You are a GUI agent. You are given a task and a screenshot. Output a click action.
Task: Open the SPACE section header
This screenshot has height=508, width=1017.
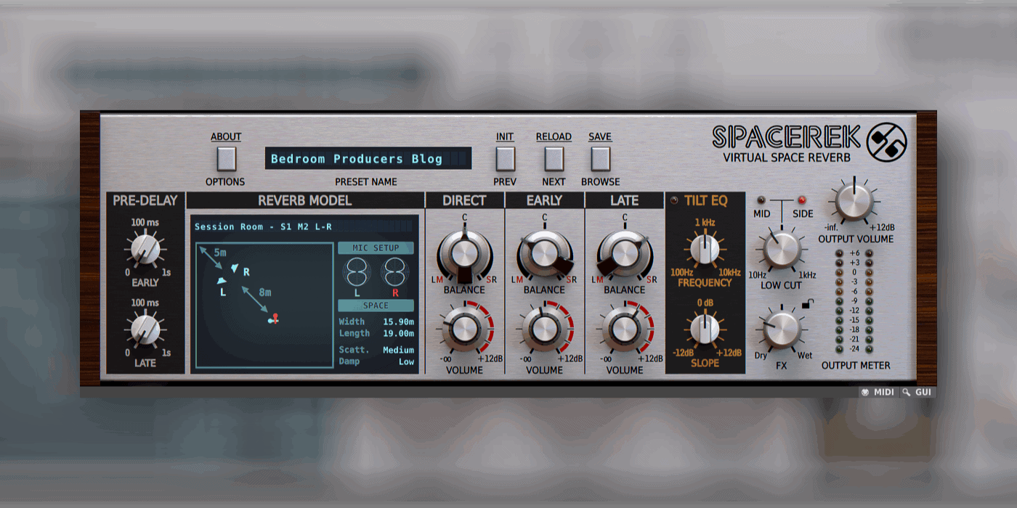point(376,306)
